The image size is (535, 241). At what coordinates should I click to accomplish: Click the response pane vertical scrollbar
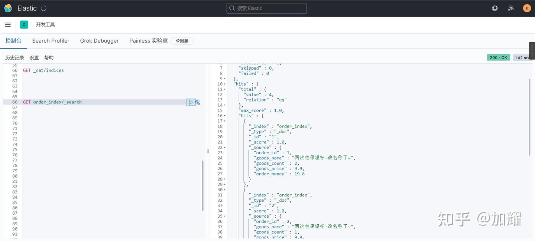[x=530, y=117]
